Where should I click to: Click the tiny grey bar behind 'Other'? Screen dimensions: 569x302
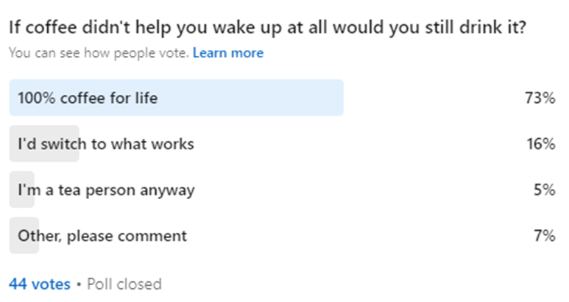13,236
